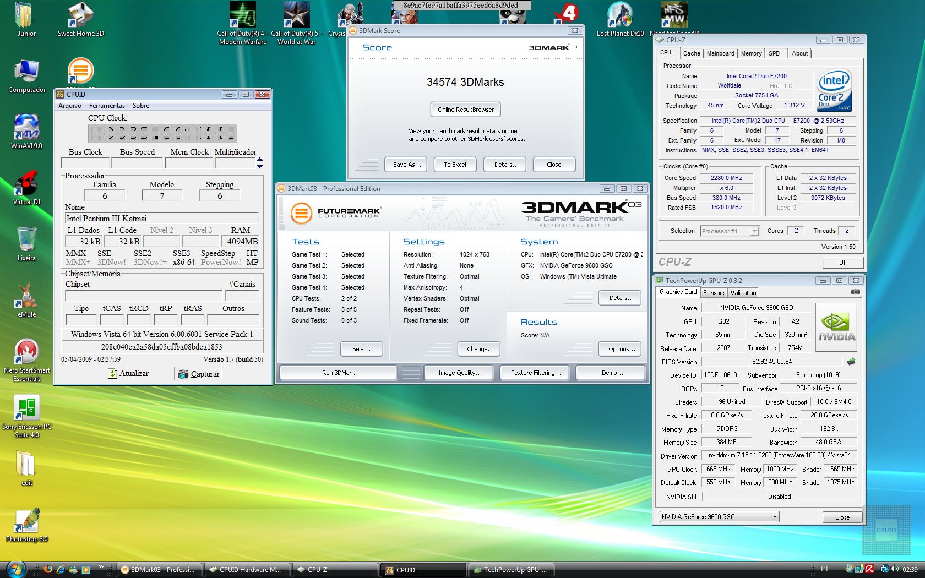925x578 pixels.
Task: Open the edit folder on the desktop
Action: [26, 469]
